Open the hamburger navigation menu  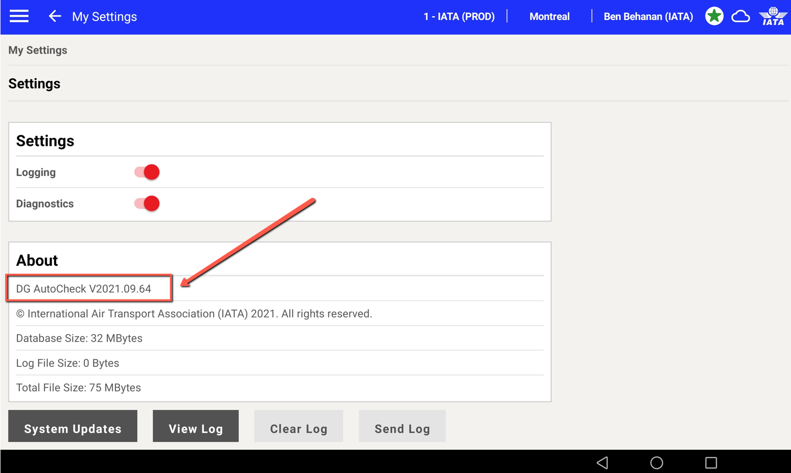coord(19,17)
